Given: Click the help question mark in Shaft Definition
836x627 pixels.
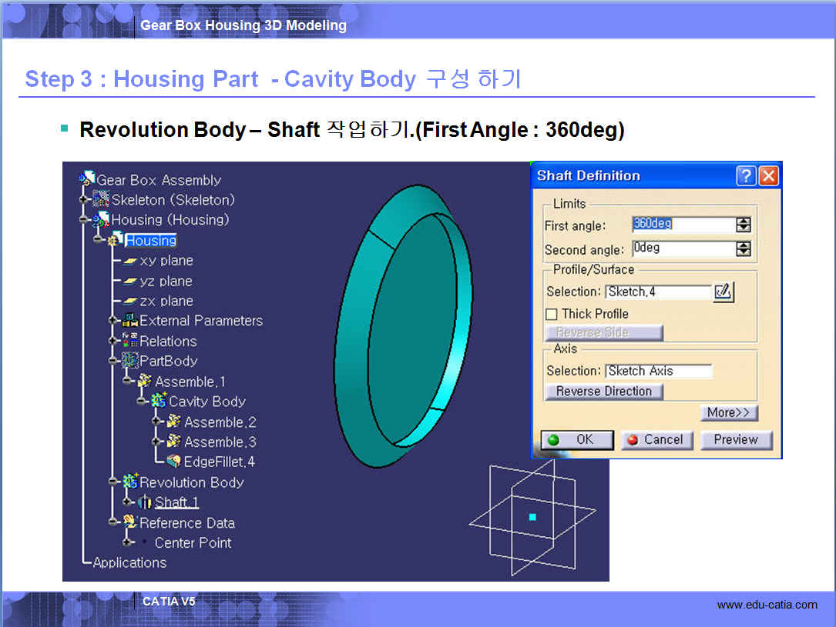Looking at the screenshot, I should (746, 175).
